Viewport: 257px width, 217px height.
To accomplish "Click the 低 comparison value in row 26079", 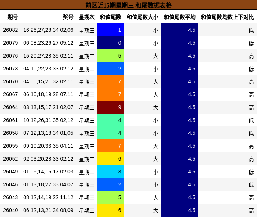I will [x=251, y=43].
